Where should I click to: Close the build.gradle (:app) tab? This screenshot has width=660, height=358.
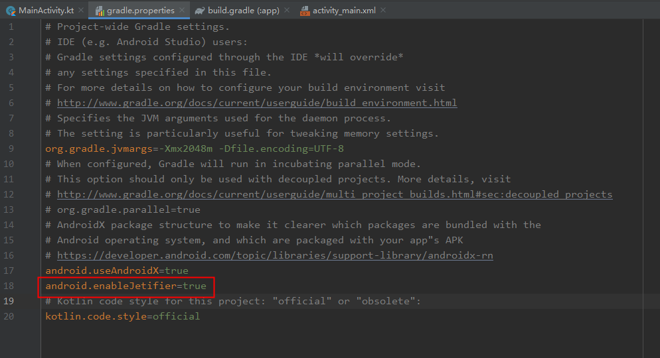pyautogui.click(x=287, y=10)
